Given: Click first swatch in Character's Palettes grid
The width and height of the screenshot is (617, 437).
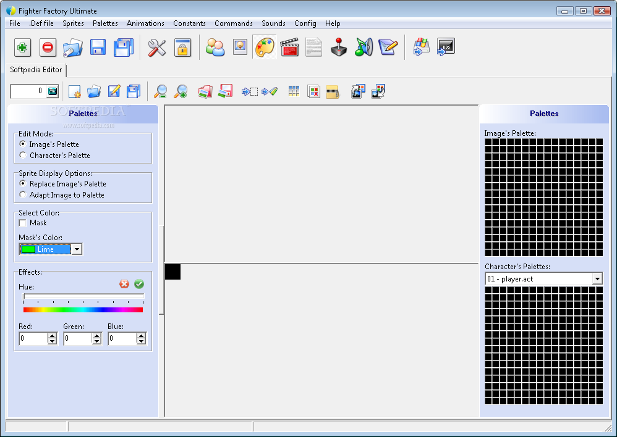Looking at the screenshot, I should click(x=488, y=290).
